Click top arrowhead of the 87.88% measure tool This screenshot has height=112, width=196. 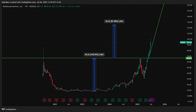click(114, 26)
